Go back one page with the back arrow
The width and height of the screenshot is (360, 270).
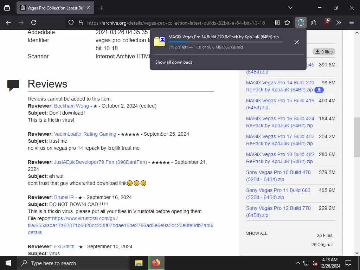click(x=8, y=22)
